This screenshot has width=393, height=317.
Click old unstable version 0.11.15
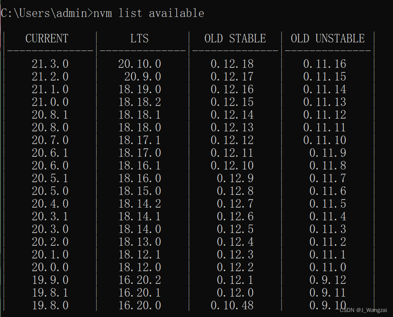[325, 77]
